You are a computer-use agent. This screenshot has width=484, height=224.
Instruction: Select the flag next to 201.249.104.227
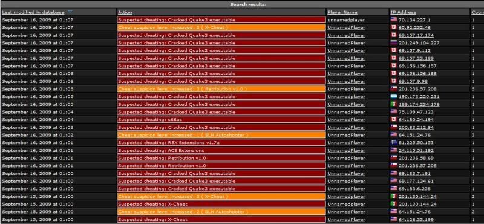(x=394, y=42)
